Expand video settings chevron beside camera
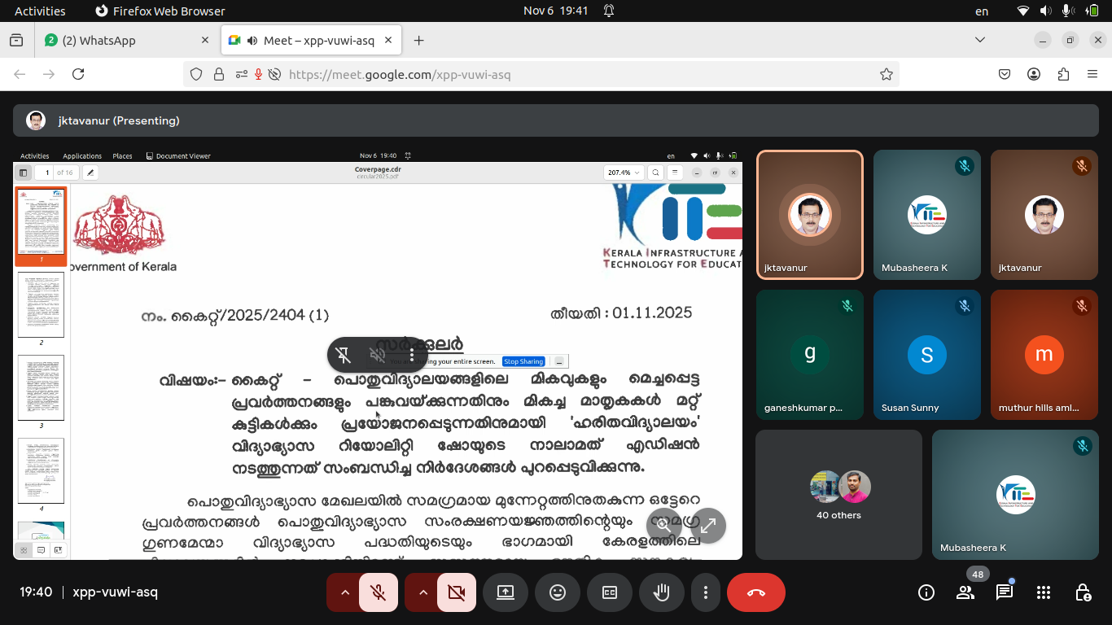 pos(423,592)
